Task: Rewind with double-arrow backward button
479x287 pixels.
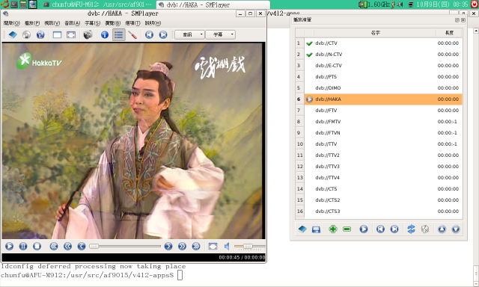Action: point(67,246)
